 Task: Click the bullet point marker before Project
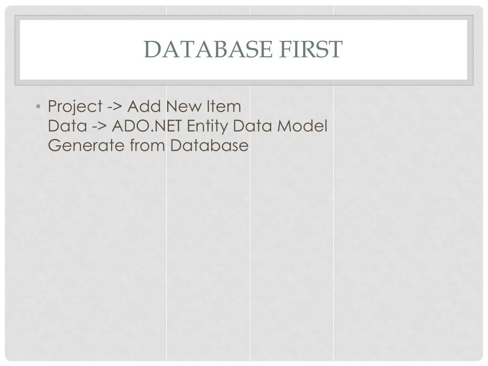pos(38,106)
